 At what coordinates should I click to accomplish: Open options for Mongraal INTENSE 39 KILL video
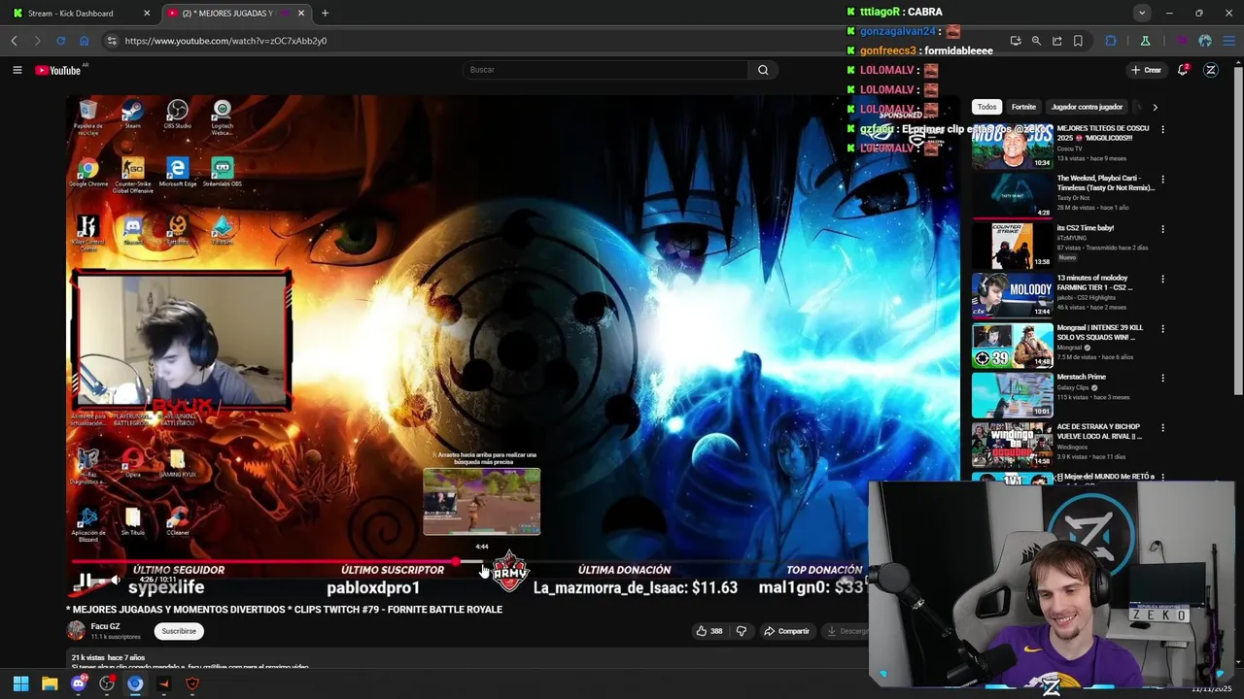1162,328
